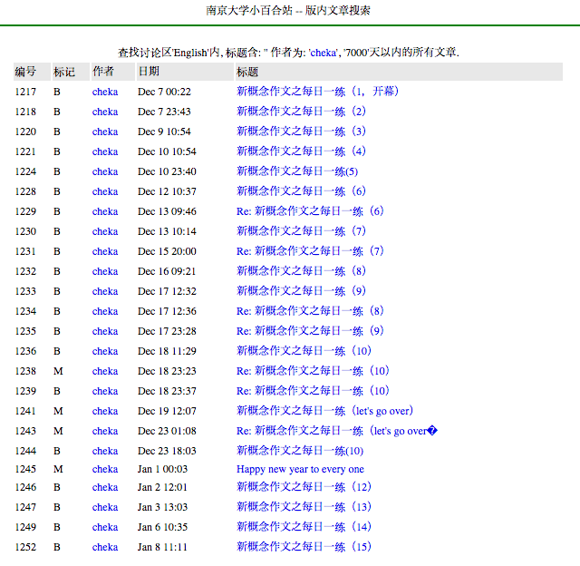Screen dimensions: 580x566
Task: Click author cheka in row 1238
Action: pyautogui.click(x=105, y=371)
